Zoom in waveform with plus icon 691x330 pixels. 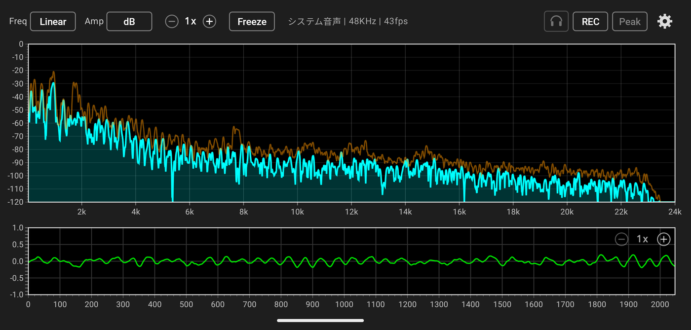tap(664, 239)
